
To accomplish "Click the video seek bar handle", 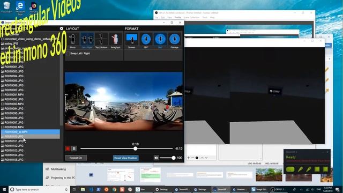I will [x=136, y=149].
